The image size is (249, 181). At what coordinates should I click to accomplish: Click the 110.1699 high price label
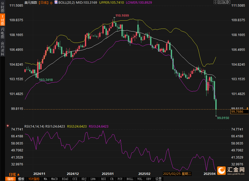pyautogui.click(x=122, y=16)
